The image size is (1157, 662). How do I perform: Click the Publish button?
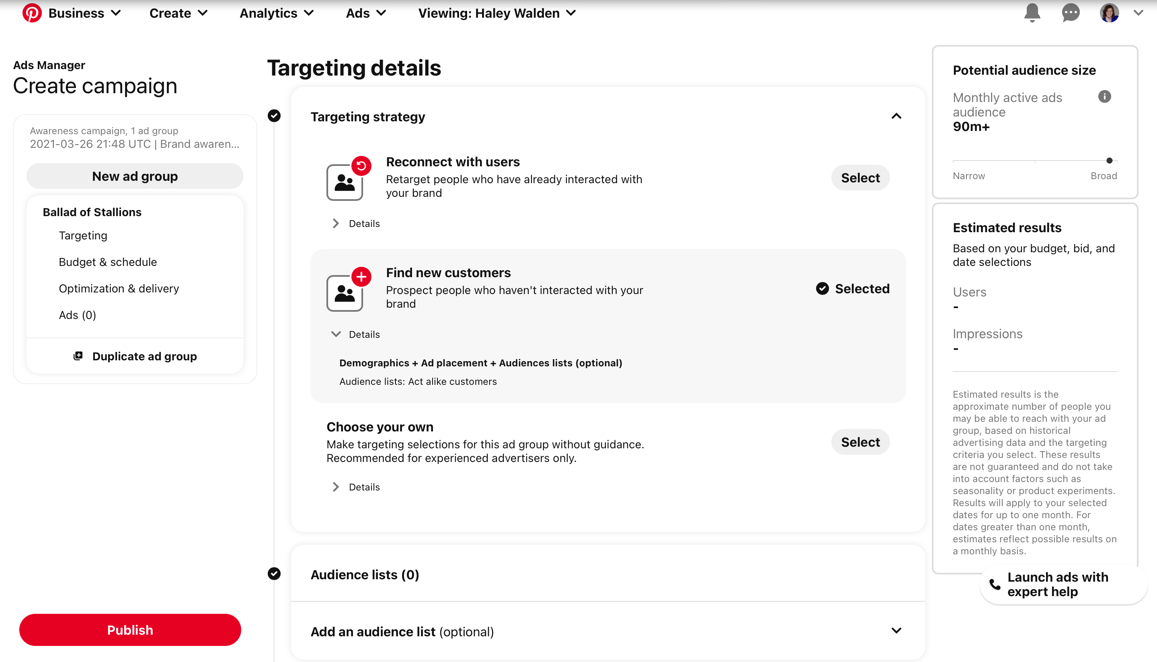pos(130,630)
